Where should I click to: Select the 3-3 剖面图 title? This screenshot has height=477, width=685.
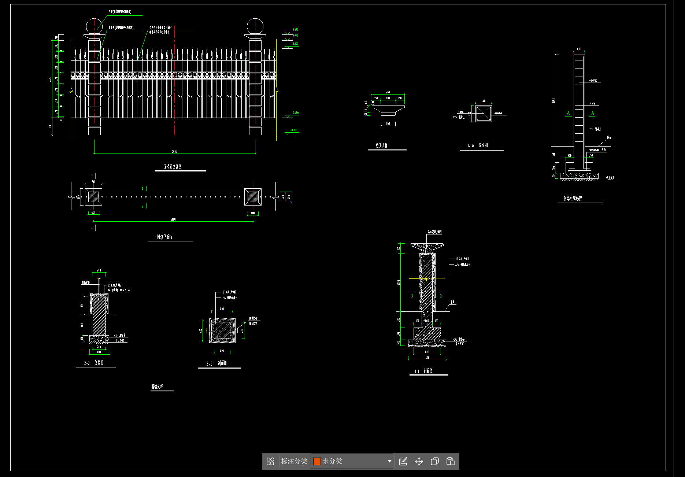point(216,363)
